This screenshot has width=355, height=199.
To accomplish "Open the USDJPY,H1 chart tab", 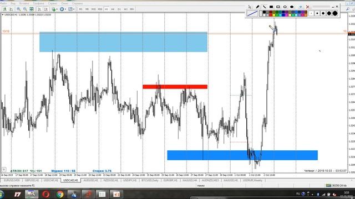I will click(x=130, y=181).
